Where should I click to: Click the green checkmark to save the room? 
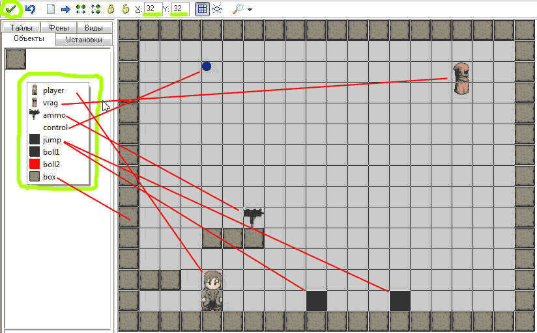[x=11, y=9]
